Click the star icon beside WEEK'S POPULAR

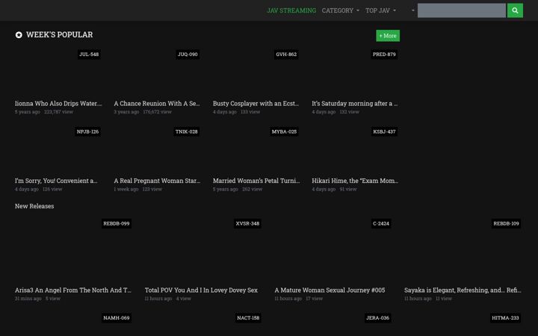pyautogui.click(x=19, y=34)
